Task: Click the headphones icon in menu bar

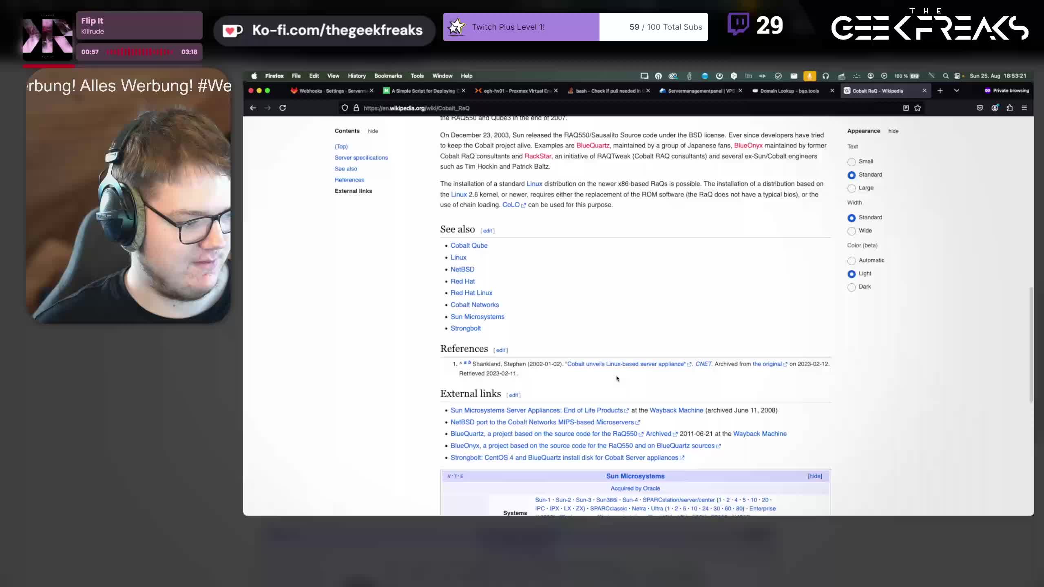Action: tap(825, 76)
